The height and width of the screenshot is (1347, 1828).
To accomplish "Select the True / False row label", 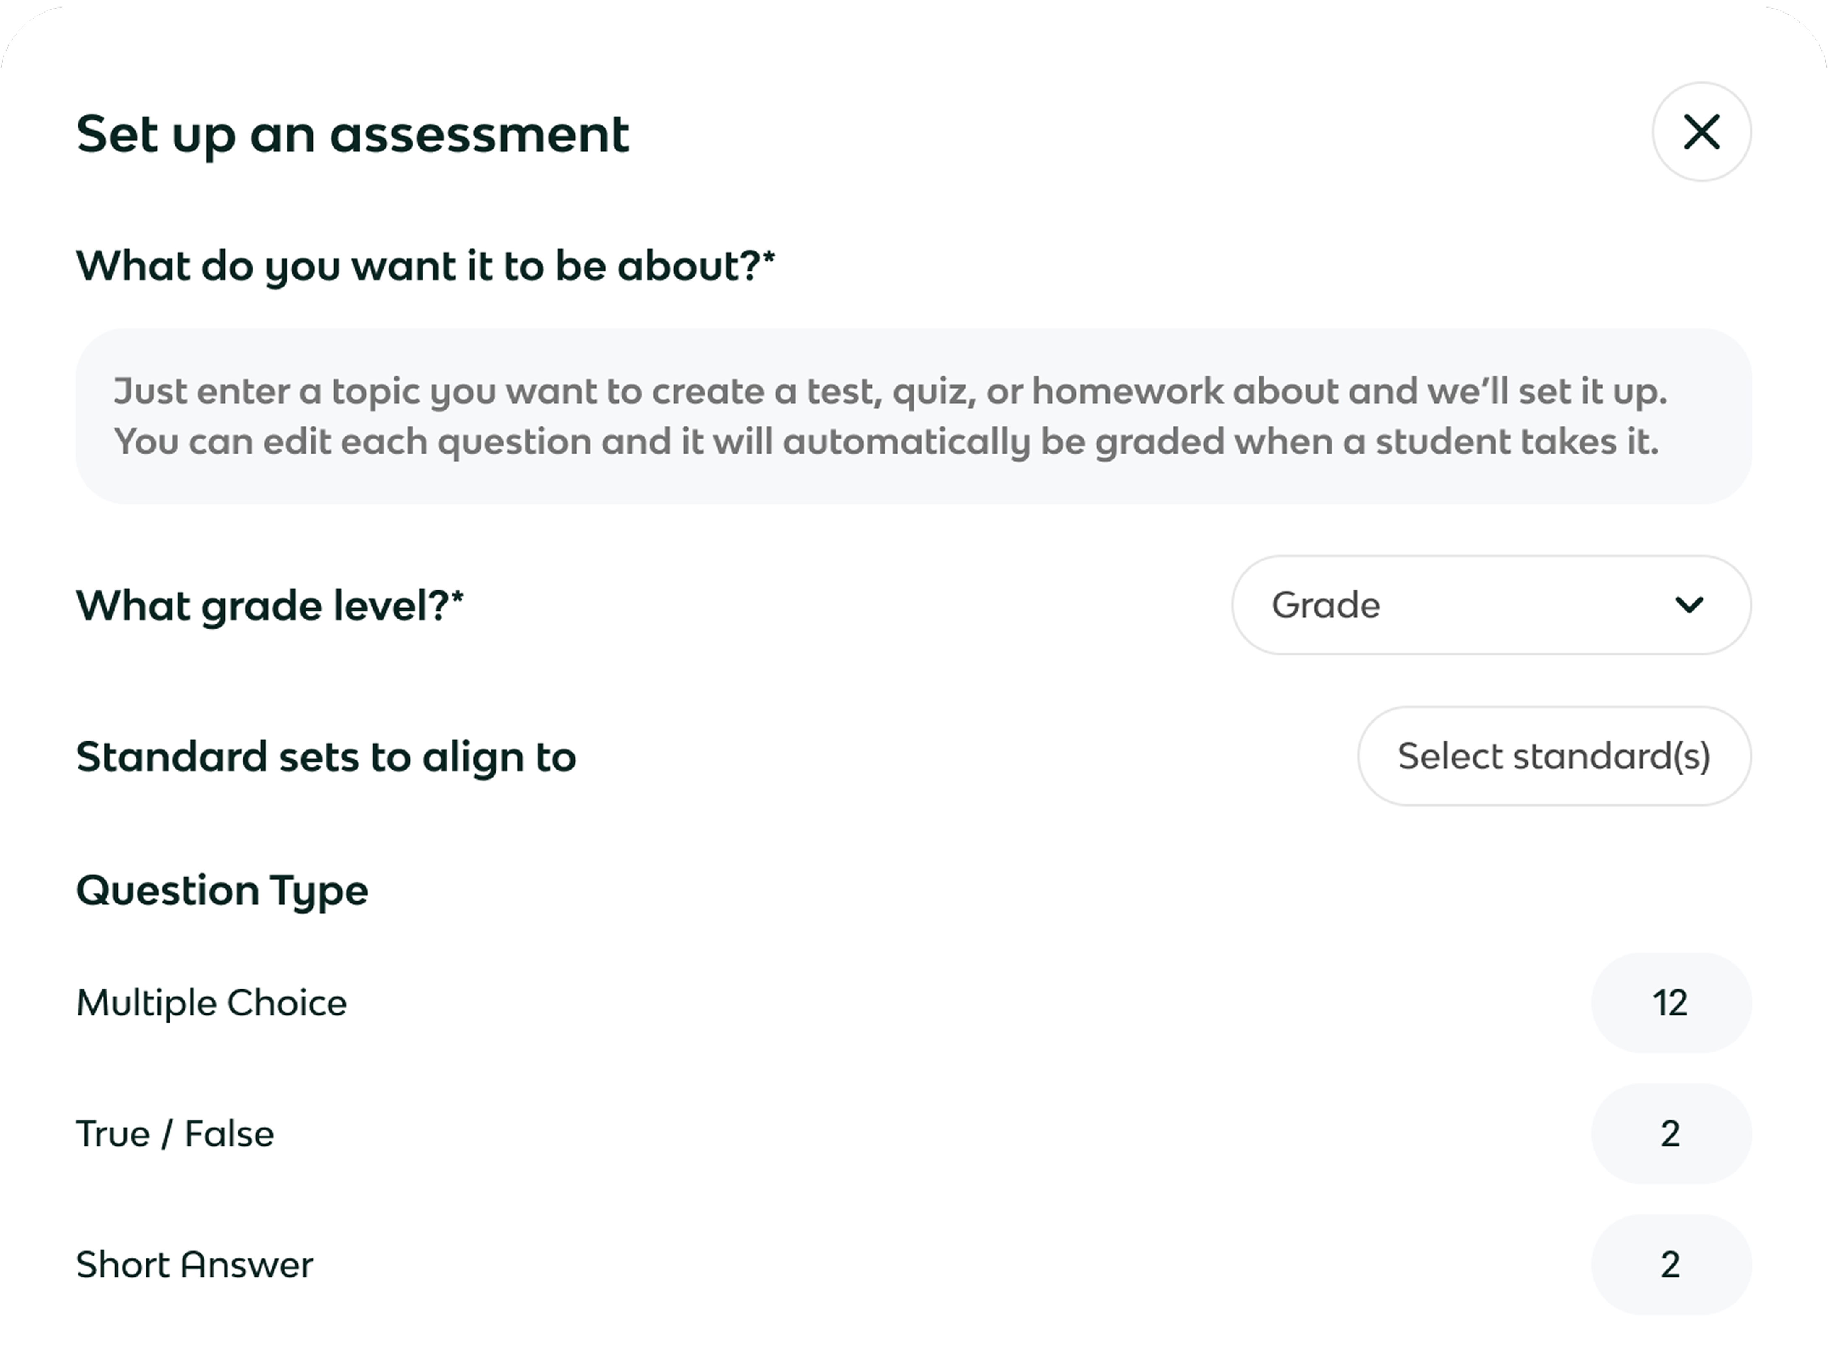I will point(175,1134).
